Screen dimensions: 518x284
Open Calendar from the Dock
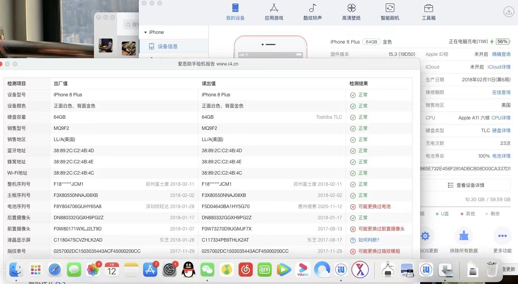(112, 270)
